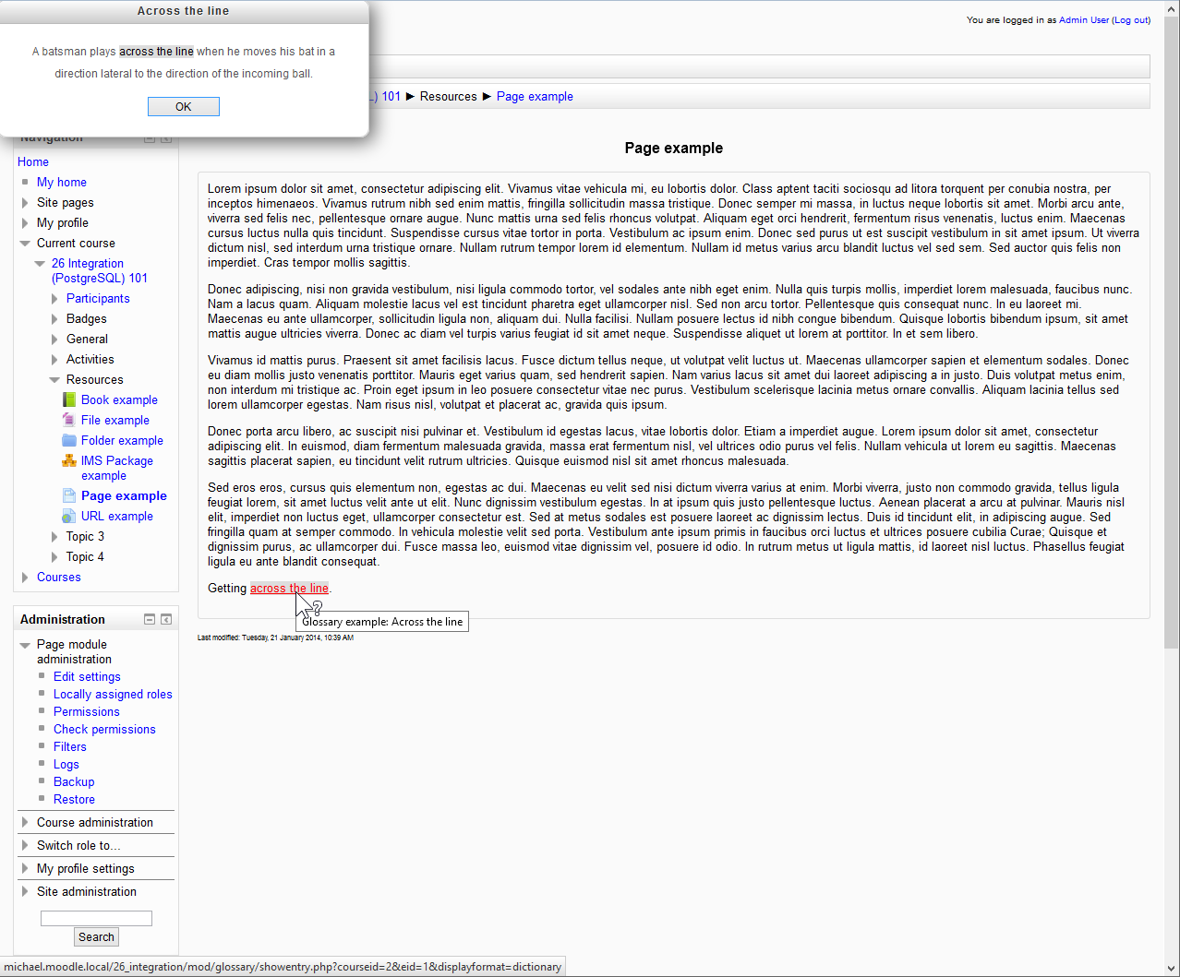Expand the Site pages tree node

click(x=25, y=202)
